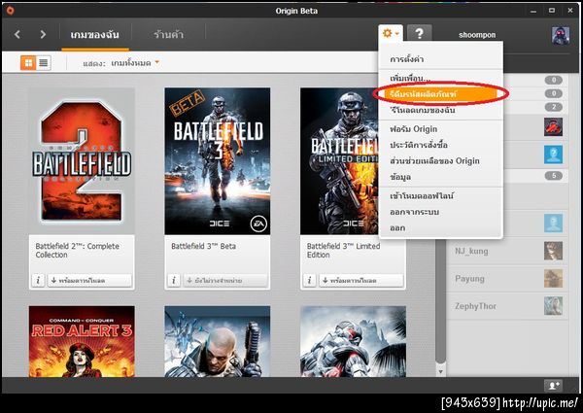Click the friends group badge showing 2
583x413 pixels.
click(x=554, y=107)
